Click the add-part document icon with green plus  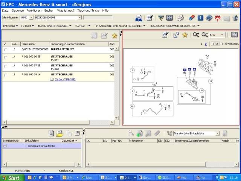(x=139, y=133)
